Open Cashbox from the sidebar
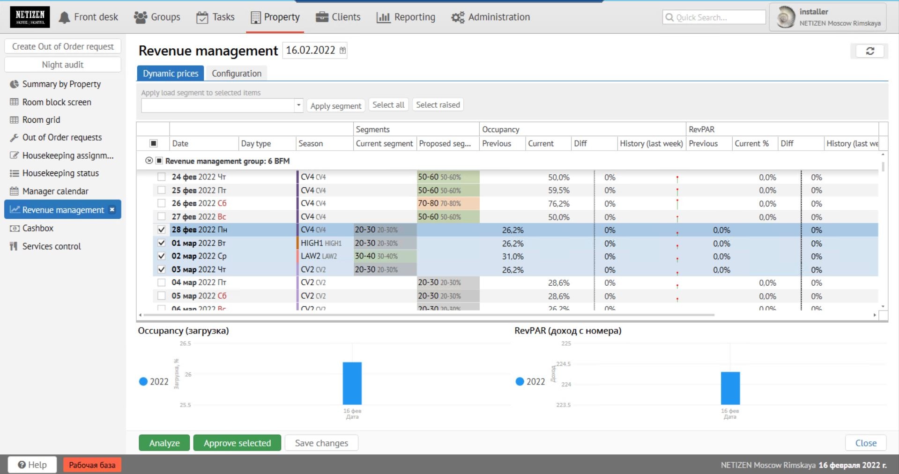899x474 pixels. tap(37, 228)
